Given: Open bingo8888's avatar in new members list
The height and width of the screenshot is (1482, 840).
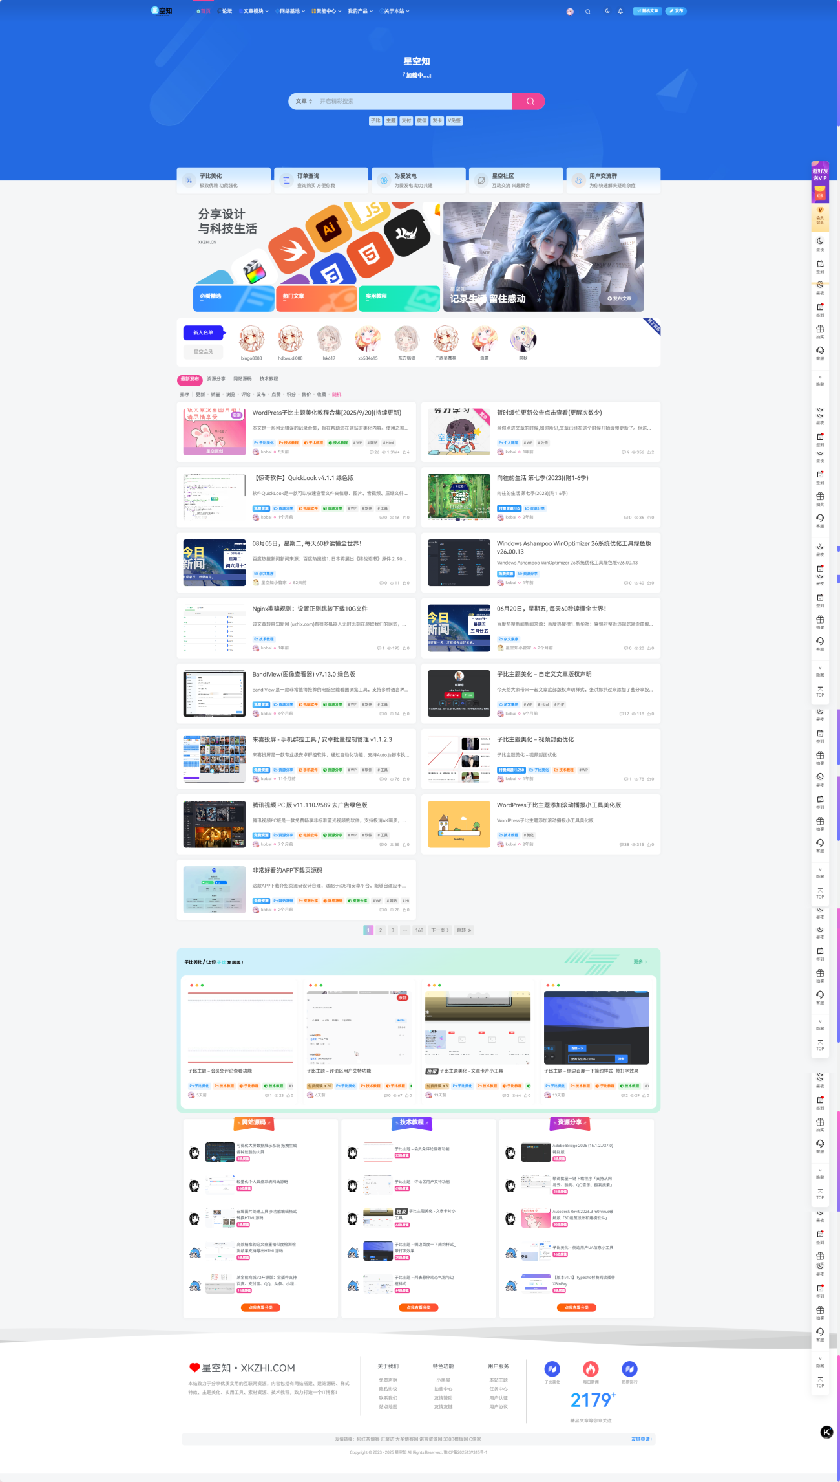Looking at the screenshot, I should [251, 339].
